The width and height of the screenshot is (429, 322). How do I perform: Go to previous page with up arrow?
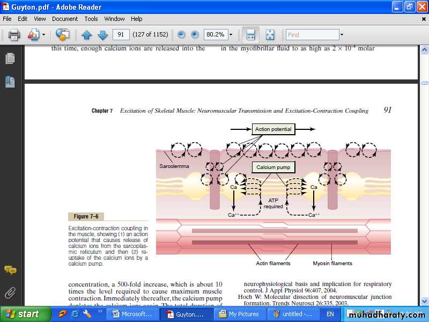point(87,35)
